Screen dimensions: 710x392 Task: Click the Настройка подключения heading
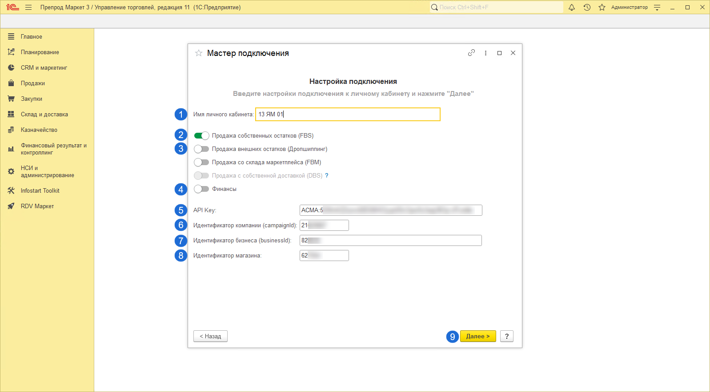[353, 81]
